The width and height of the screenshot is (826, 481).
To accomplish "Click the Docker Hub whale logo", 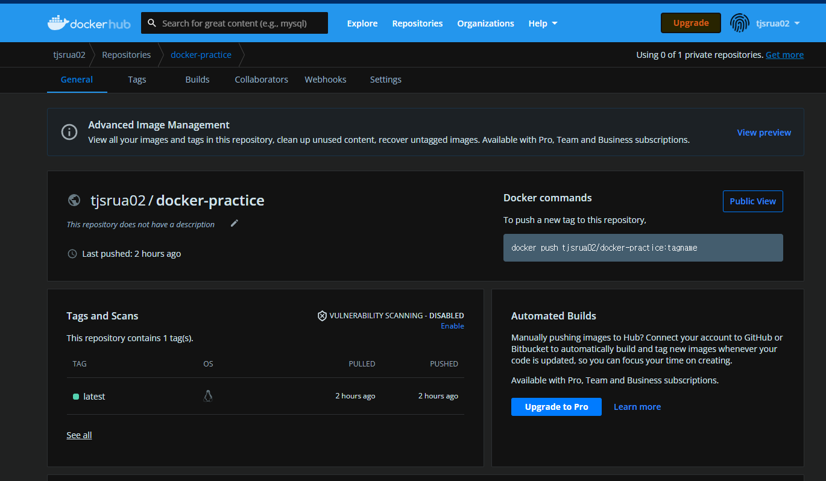I will 89,24.
